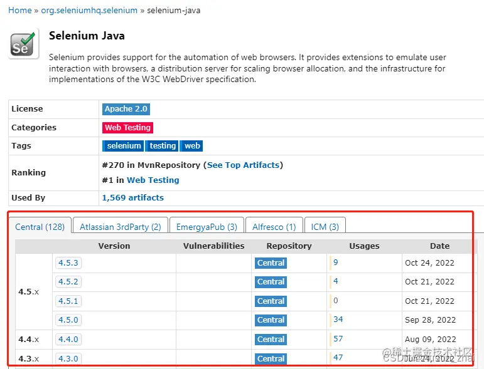
Task: Switch to the EmergyaPub (3) tab
Action: point(207,227)
